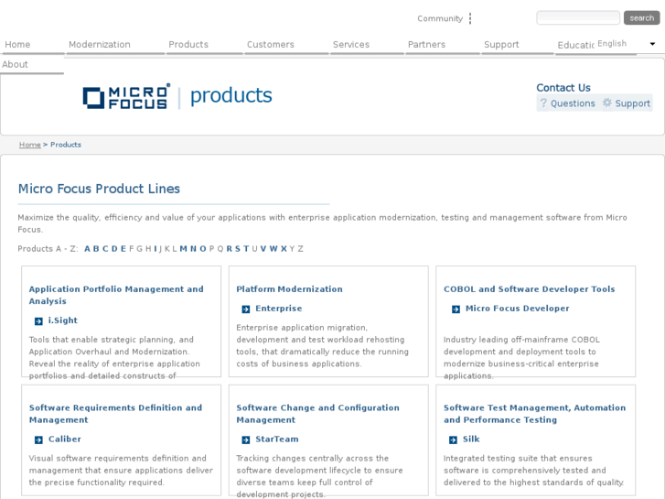Open the Education menu item
This screenshot has width=665, height=499.
click(x=576, y=45)
